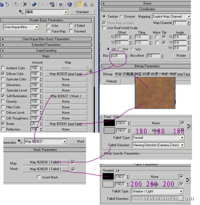Click the highlighted Show End Result icon
This screenshot has height=205, width=200.
pos(79,4)
